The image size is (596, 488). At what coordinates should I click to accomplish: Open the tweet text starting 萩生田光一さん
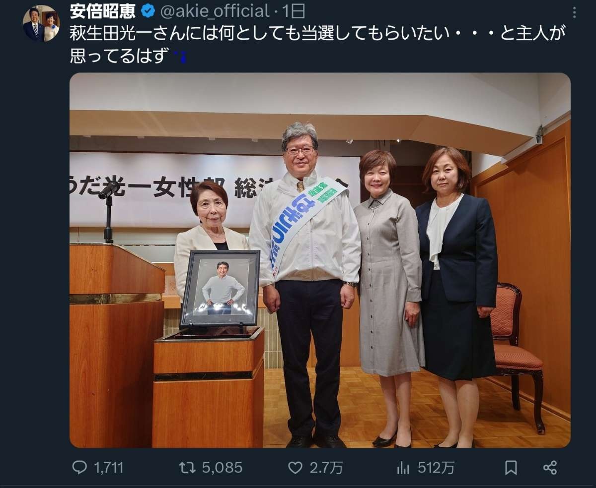point(318,44)
